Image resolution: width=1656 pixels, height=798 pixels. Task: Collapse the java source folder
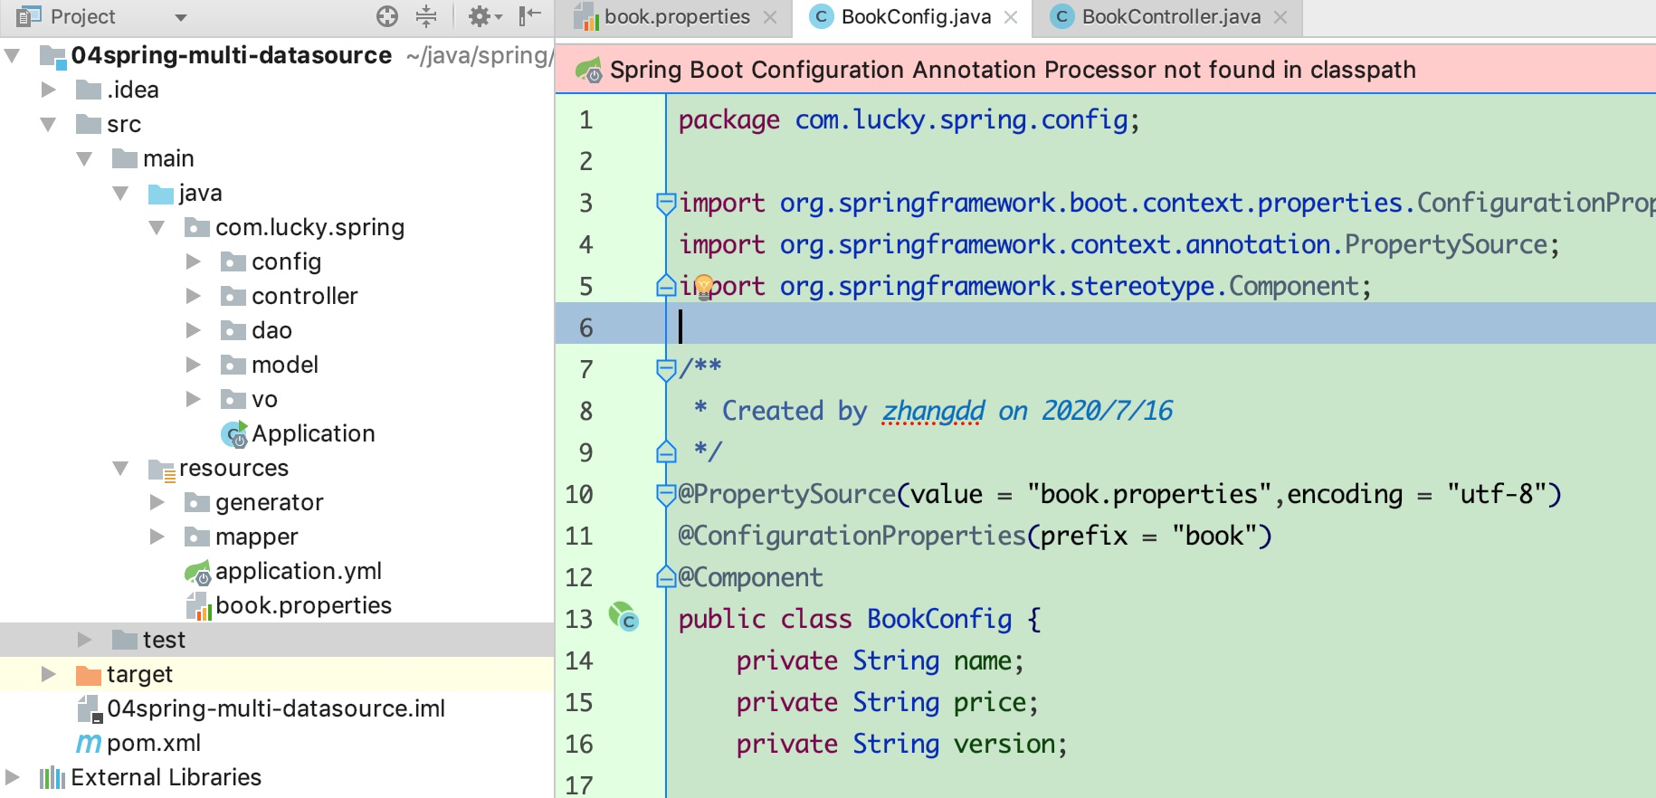pos(121,193)
